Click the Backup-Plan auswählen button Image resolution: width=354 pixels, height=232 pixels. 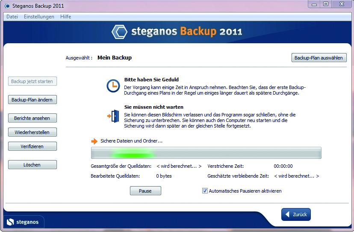(x=319, y=58)
